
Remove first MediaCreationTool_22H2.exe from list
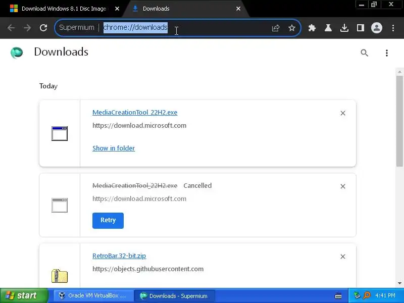point(343,113)
